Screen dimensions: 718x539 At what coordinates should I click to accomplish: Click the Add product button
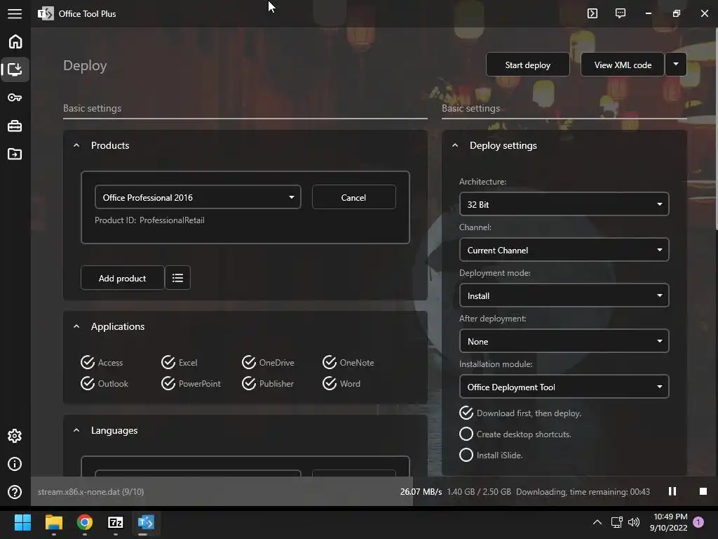[x=122, y=278]
